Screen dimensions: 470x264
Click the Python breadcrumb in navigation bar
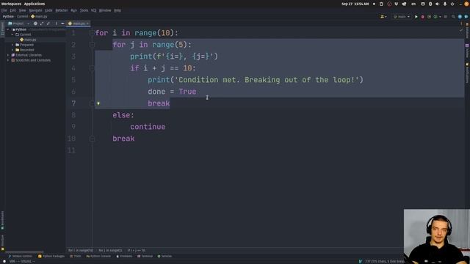8,16
